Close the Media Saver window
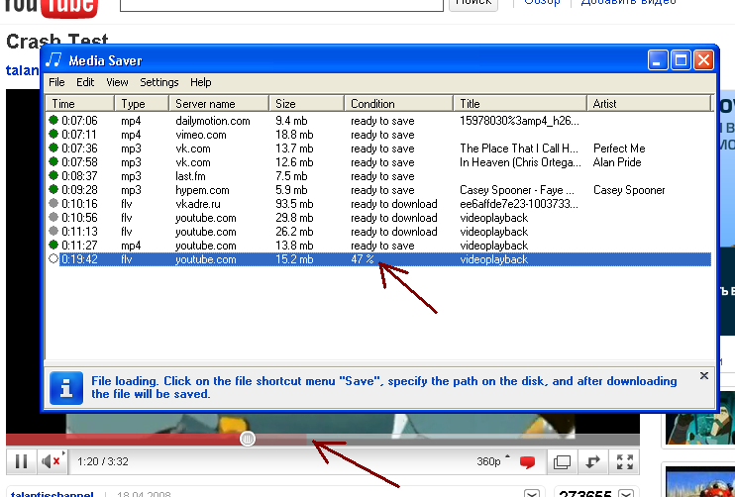This screenshot has width=735, height=497. [703, 60]
